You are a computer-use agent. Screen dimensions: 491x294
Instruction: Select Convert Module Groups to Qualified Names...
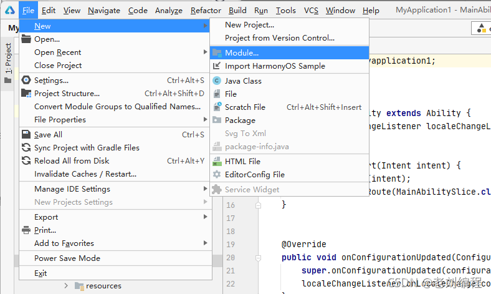[x=115, y=106]
